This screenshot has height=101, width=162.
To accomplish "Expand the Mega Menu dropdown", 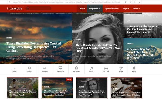I will coord(95,9).
